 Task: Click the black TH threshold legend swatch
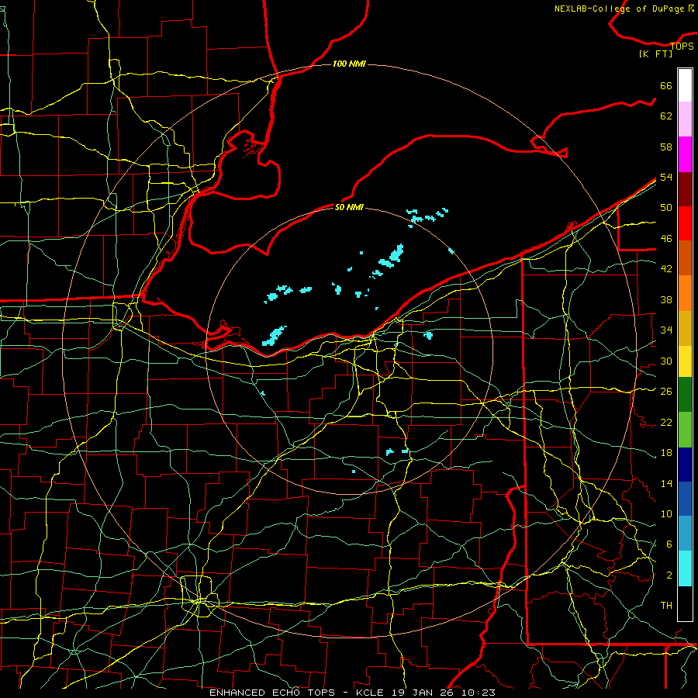coord(685,603)
